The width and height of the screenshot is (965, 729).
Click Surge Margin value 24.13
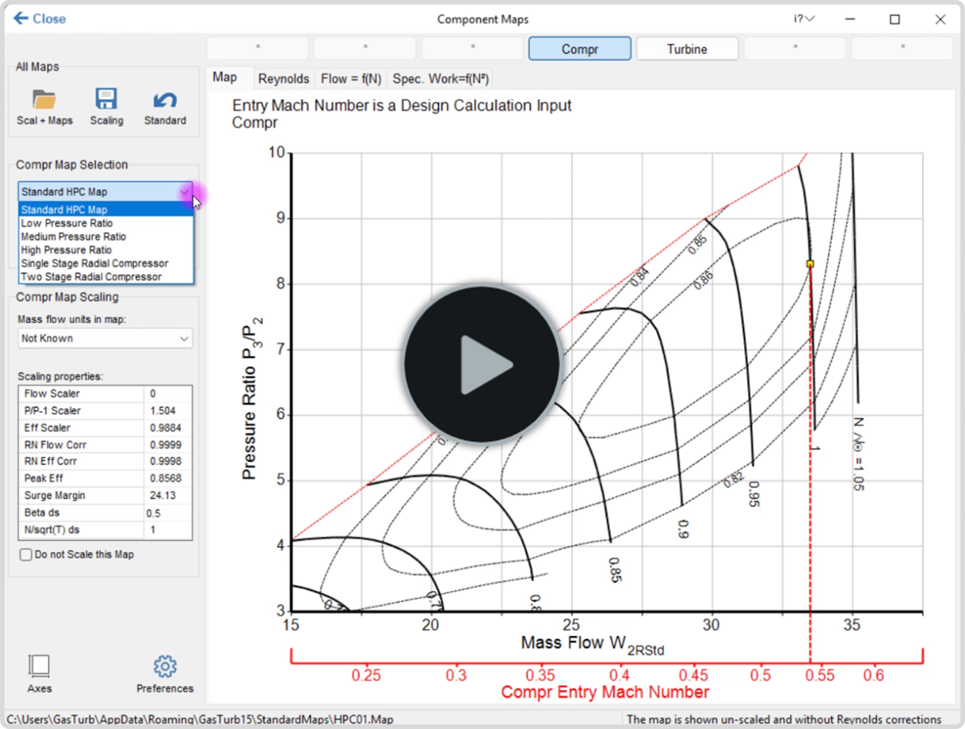click(x=168, y=495)
